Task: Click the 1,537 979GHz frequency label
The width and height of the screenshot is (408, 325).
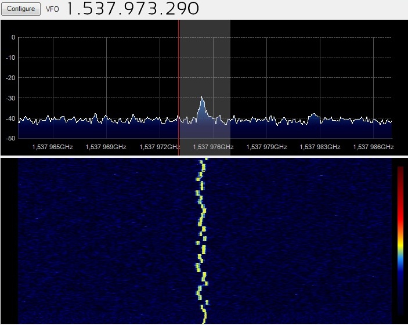Action: click(266, 147)
